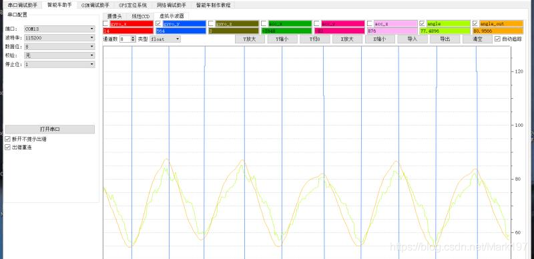Click the Y缩小 button
The image size is (534, 259).
pyautogui.click(x=282, y=39)
